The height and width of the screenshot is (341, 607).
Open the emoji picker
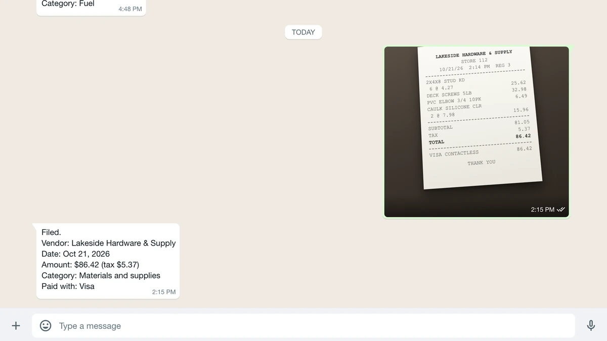pyautogui.click(x=46, y=326)
